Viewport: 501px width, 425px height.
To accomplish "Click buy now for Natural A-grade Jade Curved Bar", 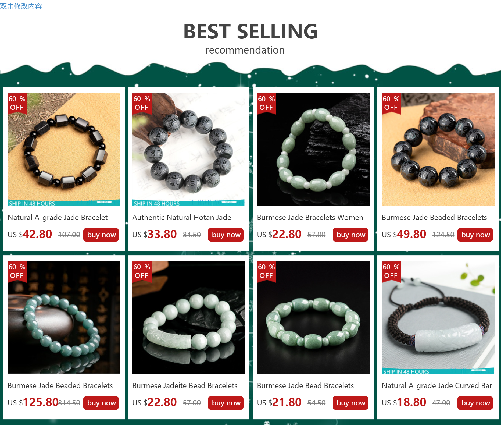I will (x=475, y=403).
